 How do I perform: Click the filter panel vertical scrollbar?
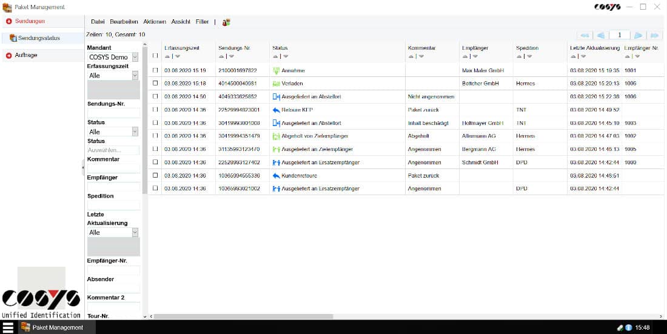click(145, 121)
